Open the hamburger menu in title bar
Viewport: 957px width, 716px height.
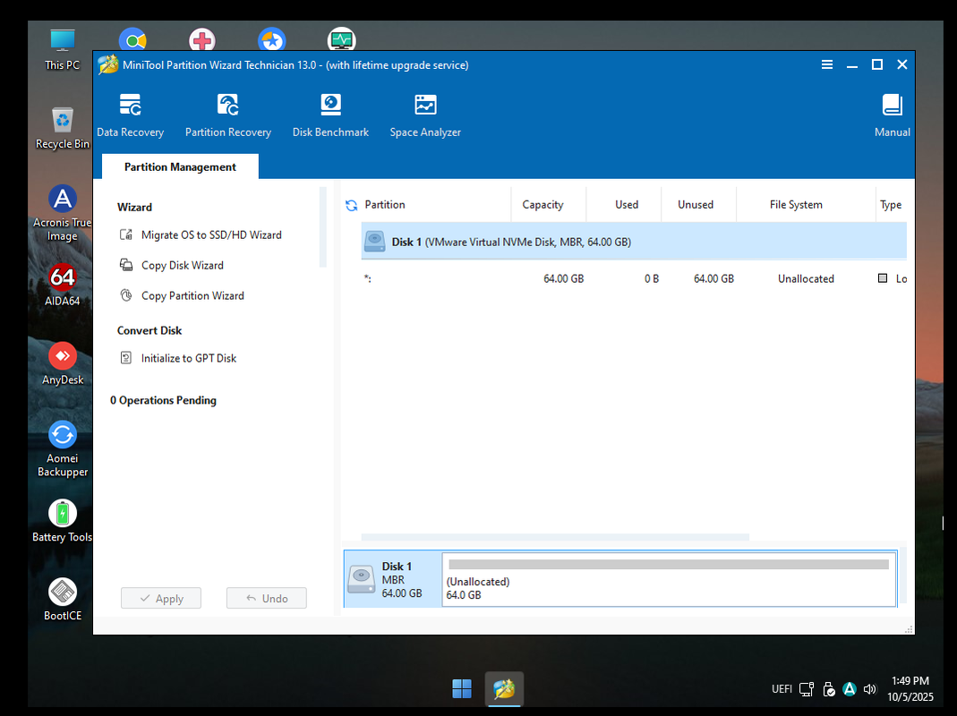(827, 64)
